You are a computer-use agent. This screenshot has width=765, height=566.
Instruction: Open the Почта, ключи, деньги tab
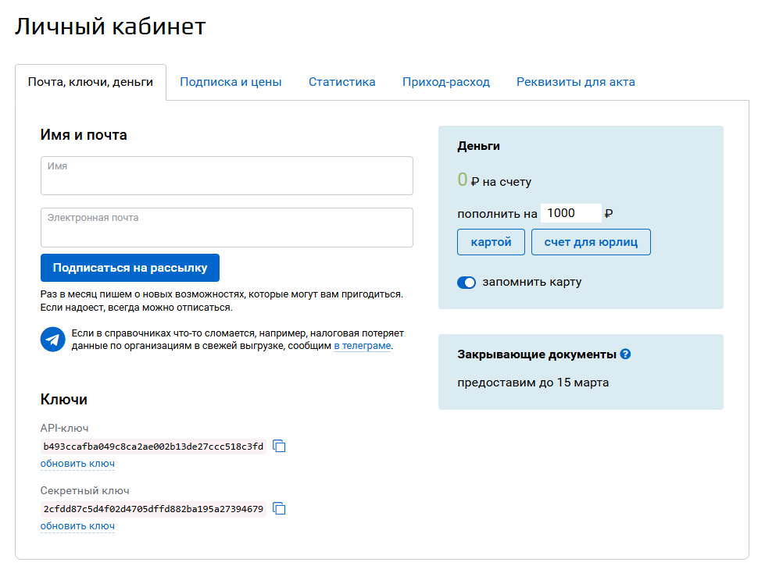[91, 82]
